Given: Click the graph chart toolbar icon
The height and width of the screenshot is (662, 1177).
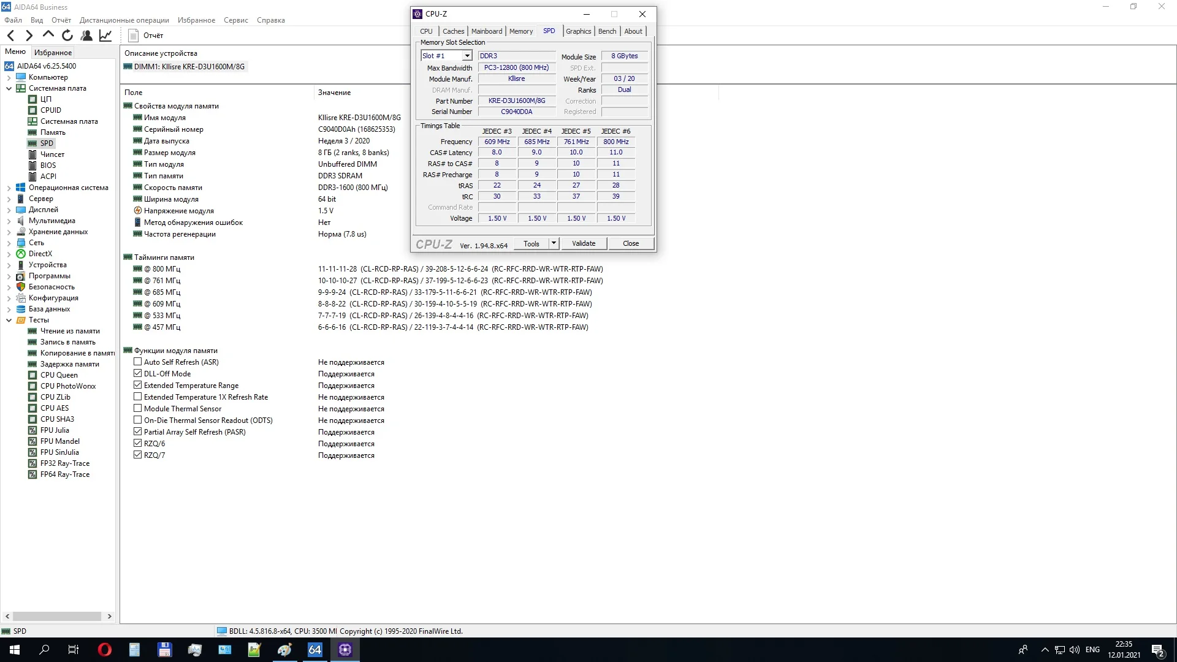Looking at the screenshot, I should coord(105,36).
